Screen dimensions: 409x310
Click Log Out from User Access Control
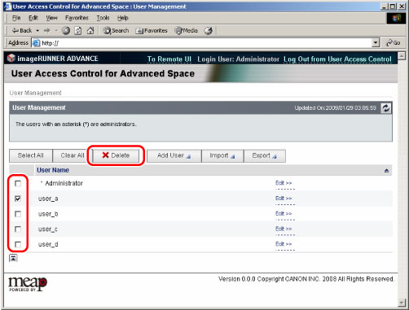337,59
